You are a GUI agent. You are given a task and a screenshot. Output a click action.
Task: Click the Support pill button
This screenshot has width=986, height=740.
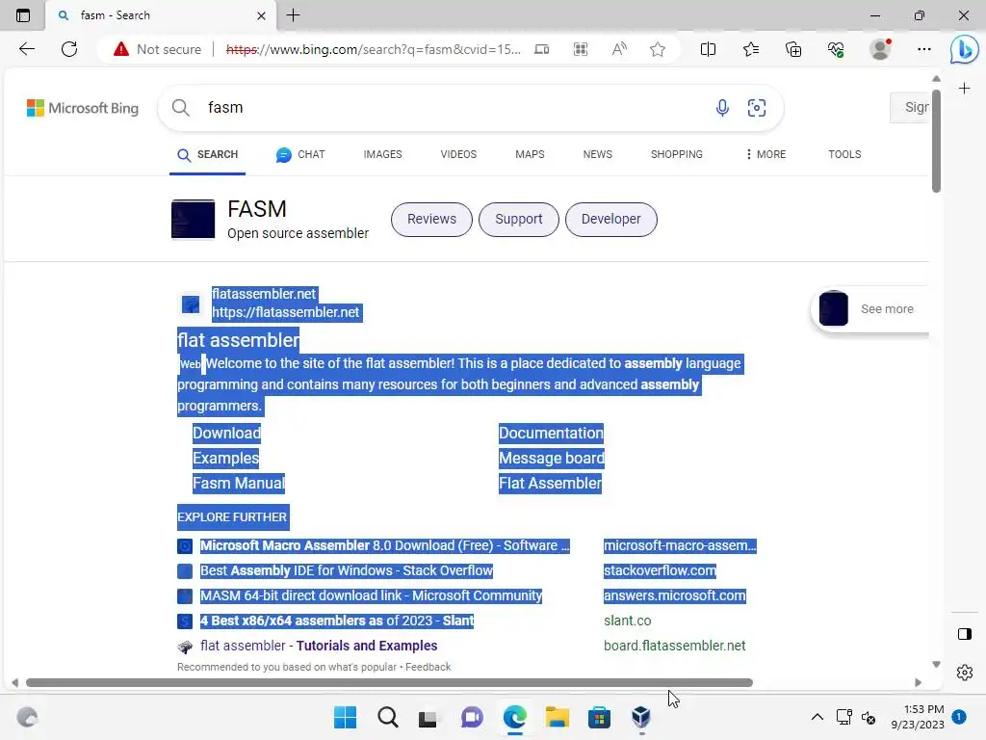click(x=518, y=219)
